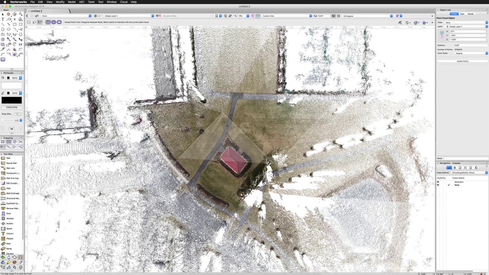
Task: Choose Rectangular Marquee mode in tool bar
Action: [29, 22]
